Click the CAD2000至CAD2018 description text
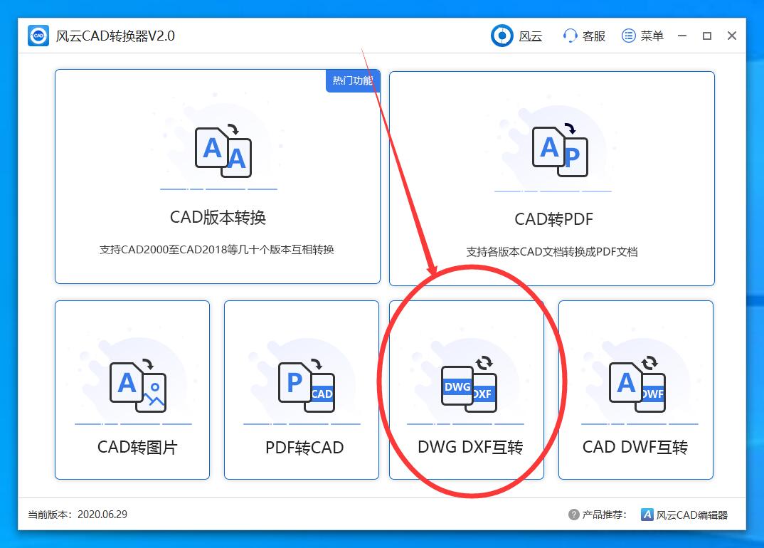764x548 pixels. [x=217, y=250]
